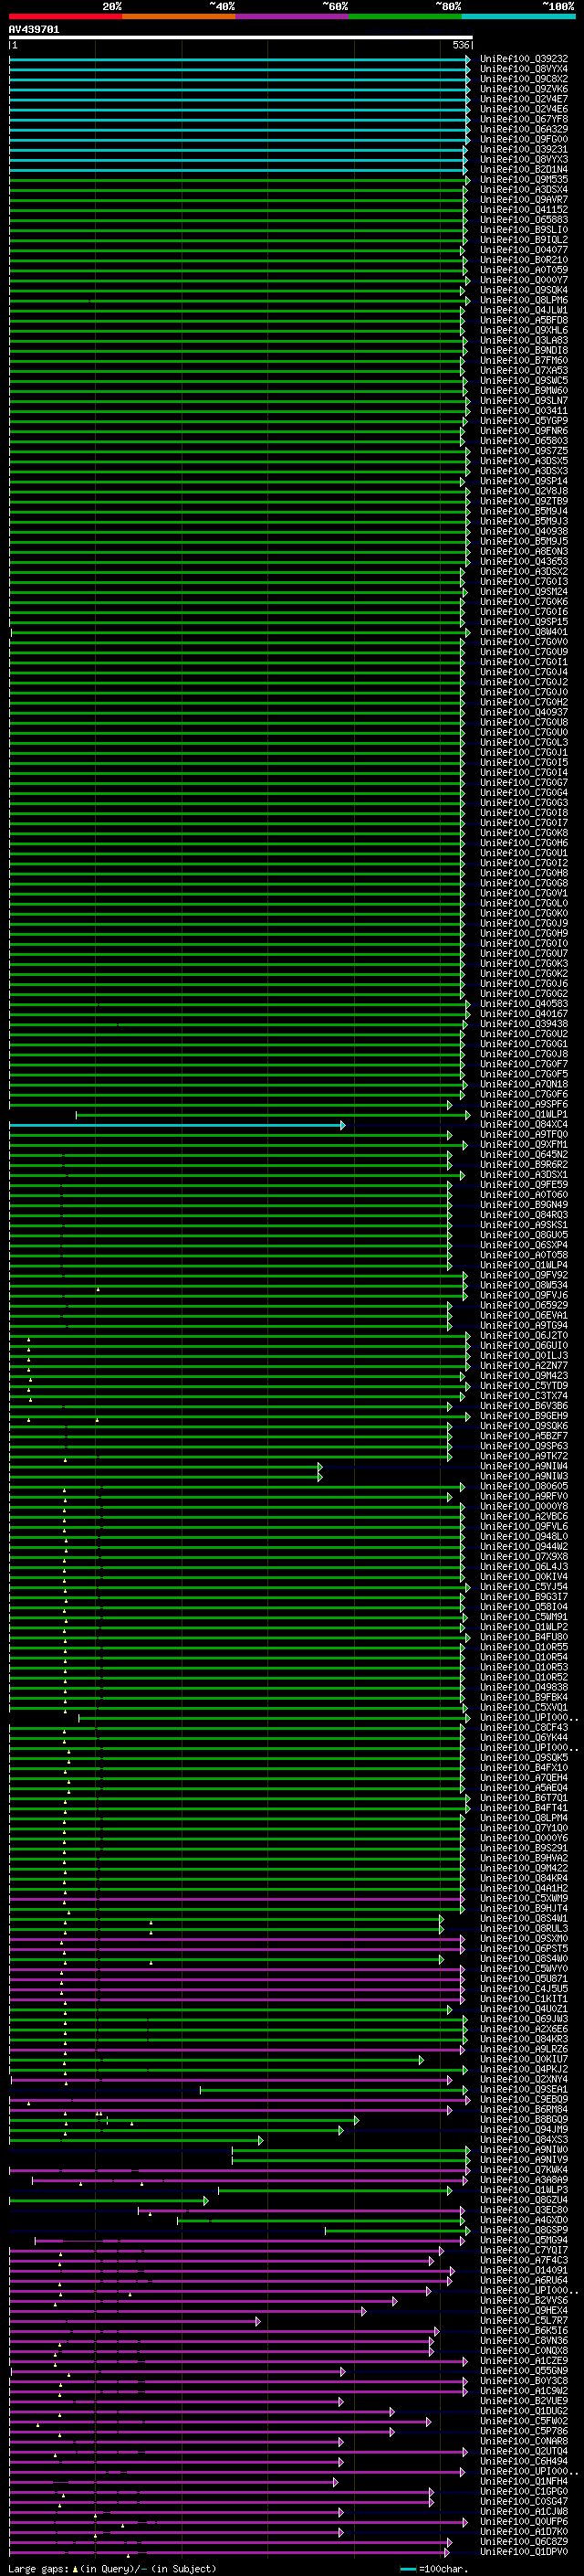Viewport: 584px width, 2576px height.
Task: Select hit label UniRef100_B6RM84
Action: (x=524, y=2109)
